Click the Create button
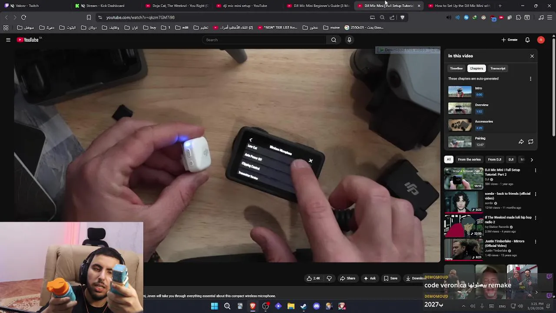 [509, 40]
